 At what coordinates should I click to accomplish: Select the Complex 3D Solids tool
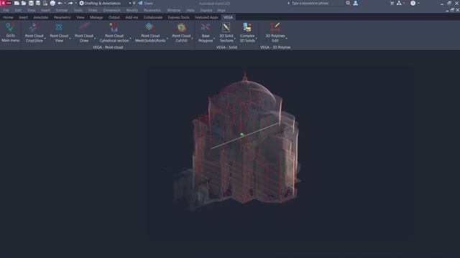click(x=247, y=32)
